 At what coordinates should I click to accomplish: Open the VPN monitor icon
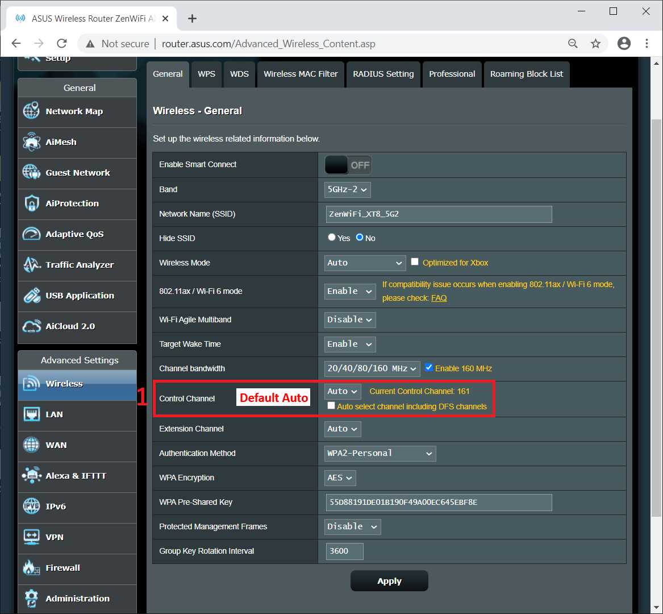pos(31,537)
